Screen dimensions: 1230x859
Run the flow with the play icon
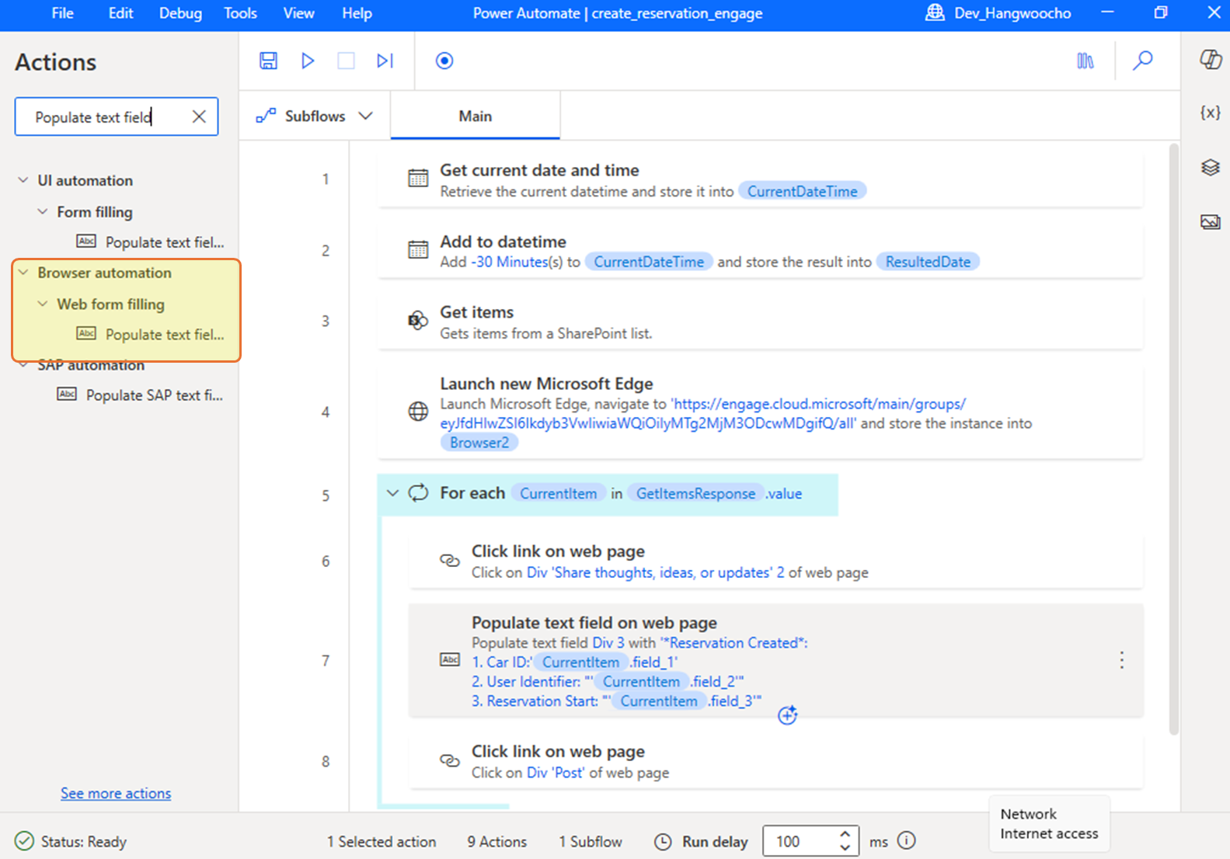tap(308, 61)
